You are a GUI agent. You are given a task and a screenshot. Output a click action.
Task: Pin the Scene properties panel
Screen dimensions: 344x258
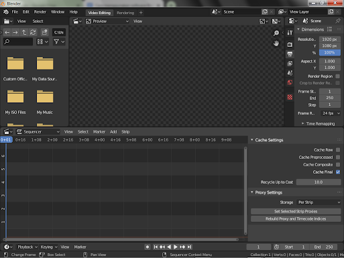(x=337, y=21)
